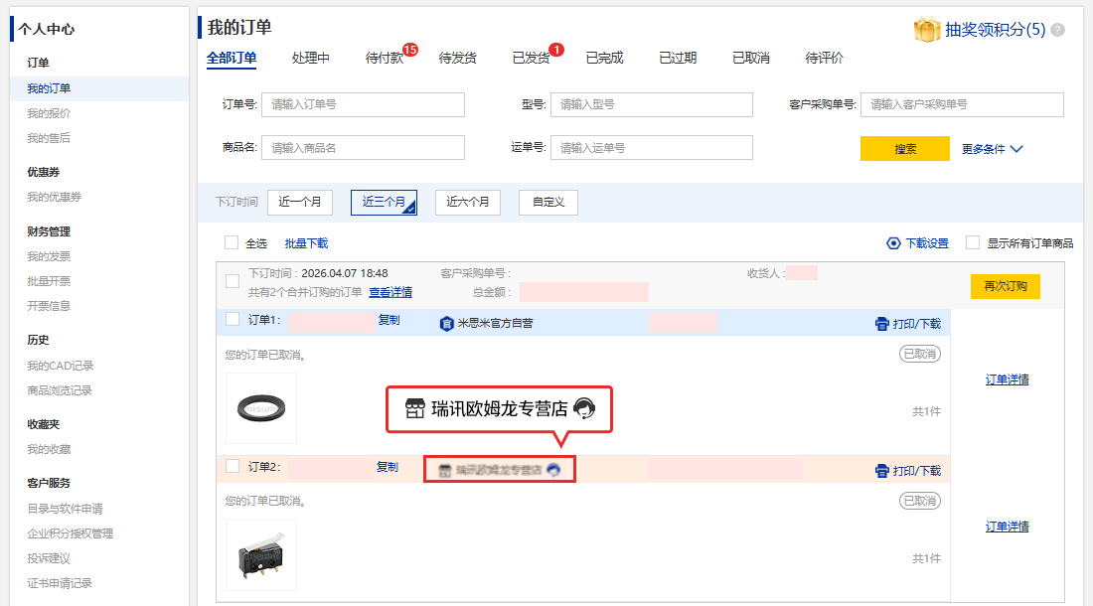This screenshot has width=1093, height=606.
Task: Click the gift box lottery points icon
Action: pos(926,30)
